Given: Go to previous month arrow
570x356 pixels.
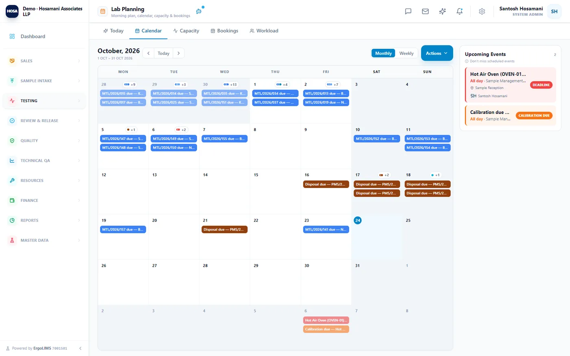Looking at the screenshot, I should pos(148,53).
